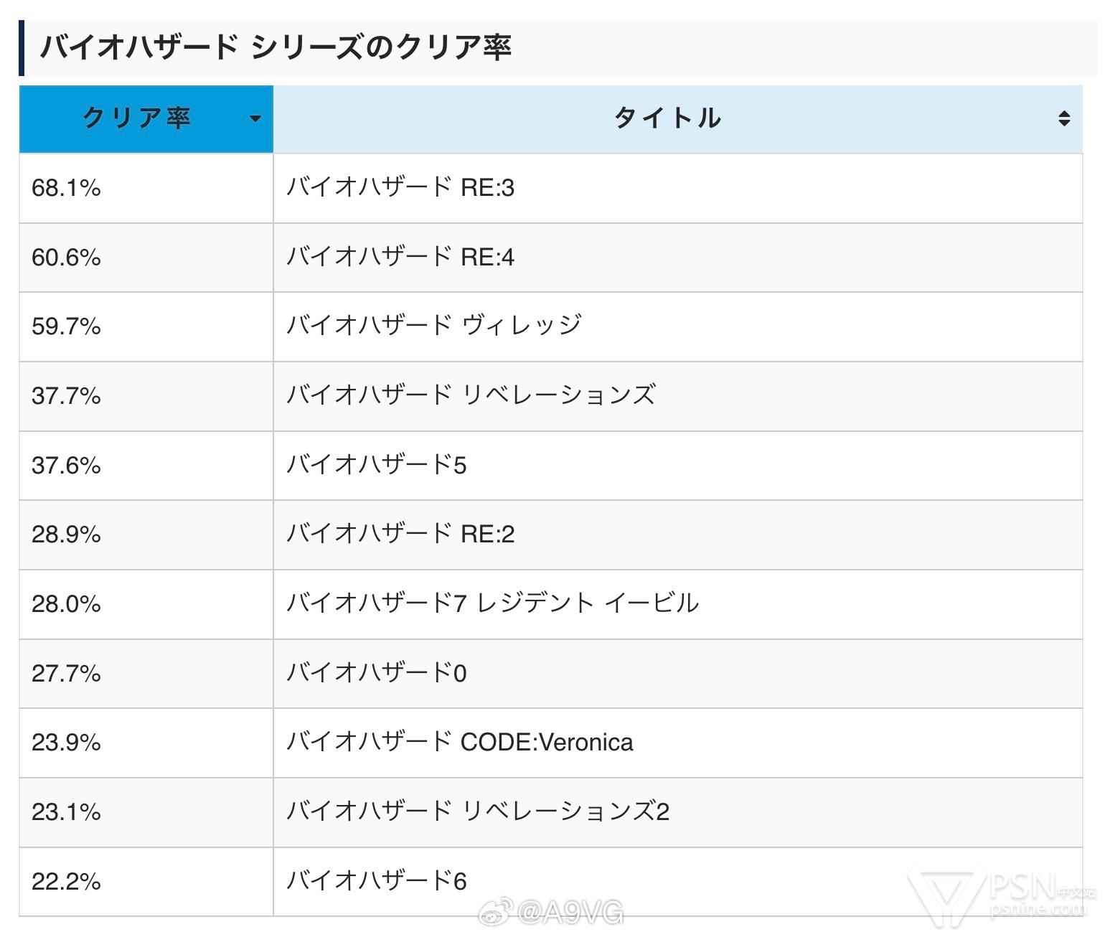Select the タイトル column header
Image resolution: width=1105 pixels, height=937 pixels.
click(677, 119)
